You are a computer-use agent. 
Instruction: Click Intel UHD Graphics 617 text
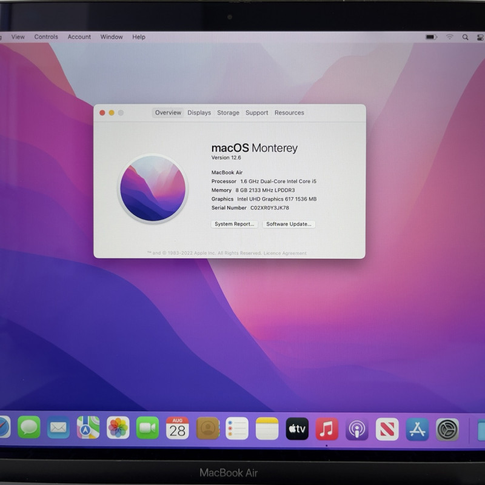[x=277, y=199]
